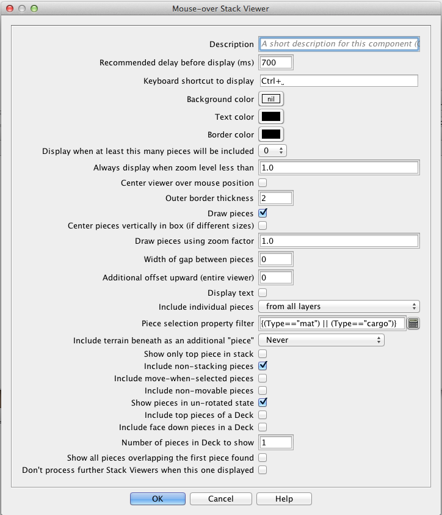
Task: Pick the Background color nil swatch
Action: tap(272, 99)
